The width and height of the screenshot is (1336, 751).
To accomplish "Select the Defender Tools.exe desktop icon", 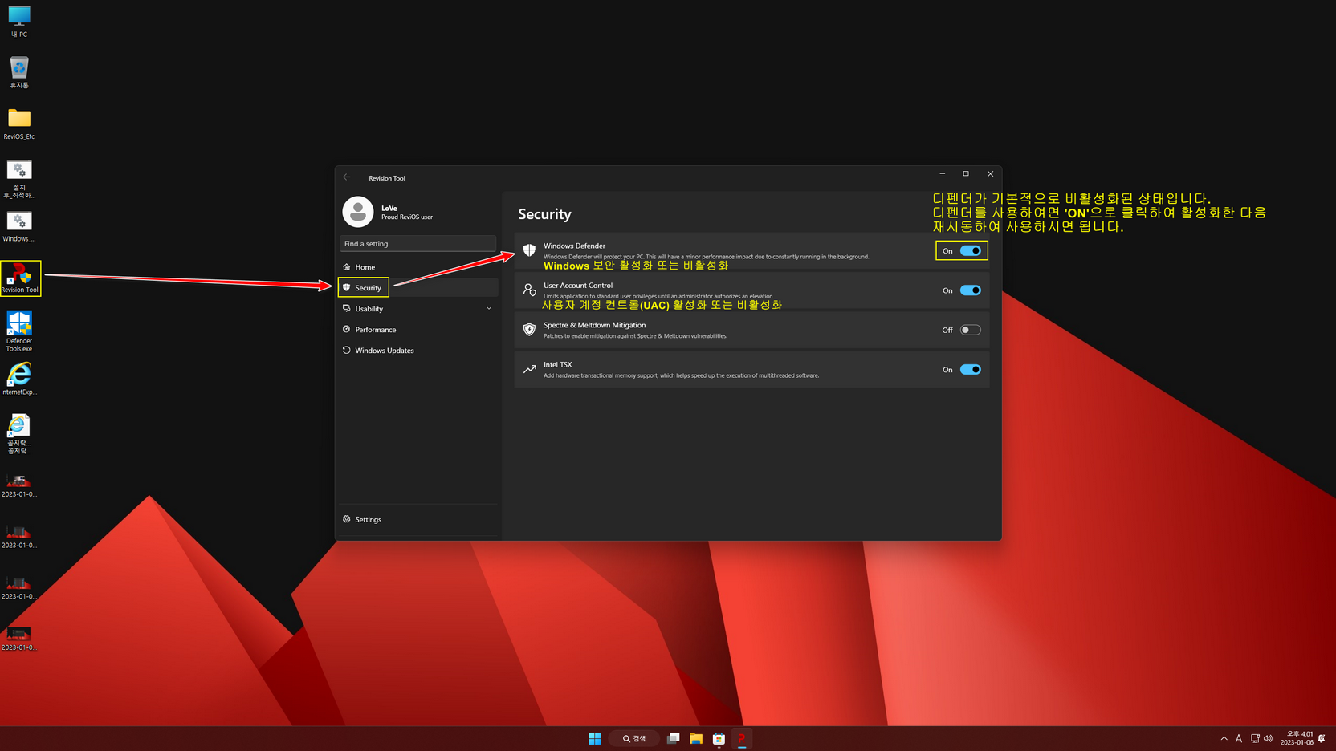I will (x=18, y=331).
